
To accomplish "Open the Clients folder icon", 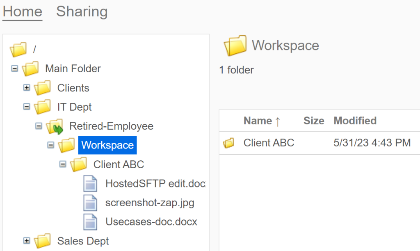I will 43,87.
